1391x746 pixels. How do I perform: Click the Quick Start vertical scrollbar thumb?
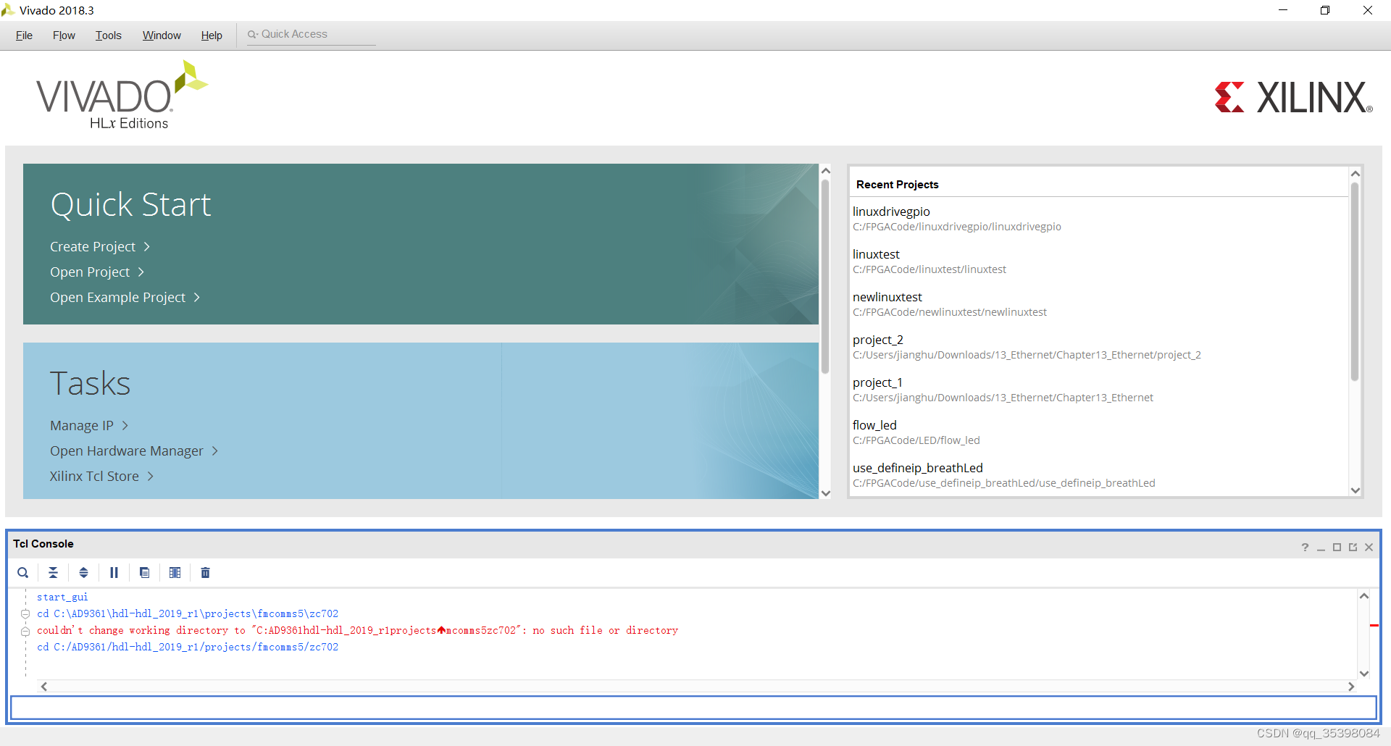tap(825, 277)
